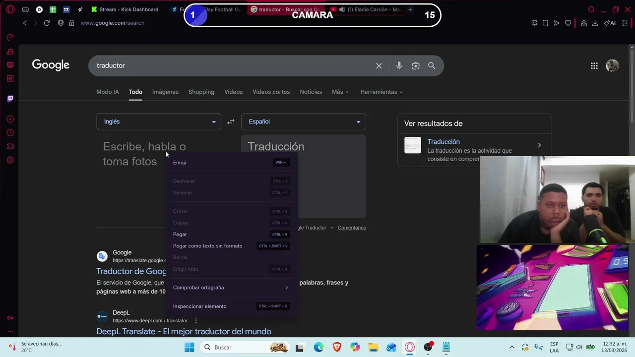
Task: Show hidden system tray icons
Action: [x=512, y=347]
